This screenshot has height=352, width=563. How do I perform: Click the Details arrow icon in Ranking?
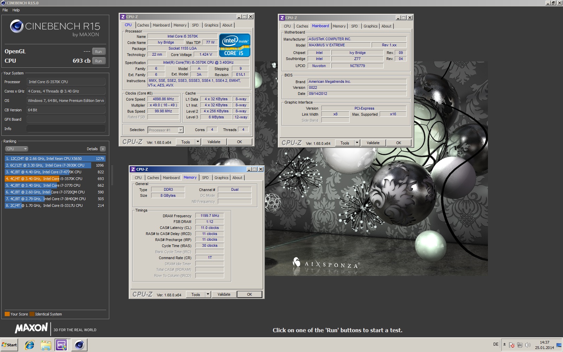(103, 149)
